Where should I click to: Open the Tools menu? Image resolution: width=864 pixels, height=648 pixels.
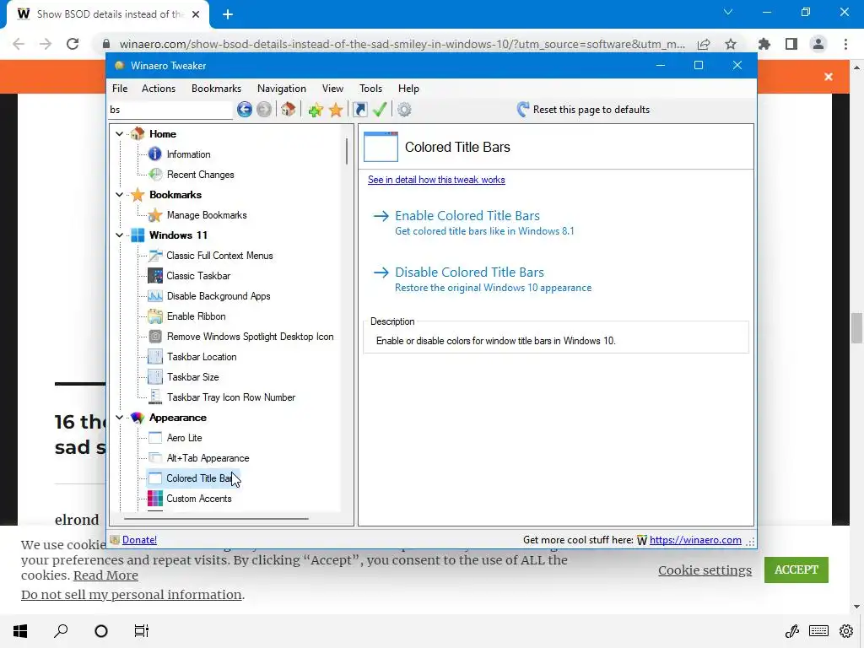click(371, 88)
